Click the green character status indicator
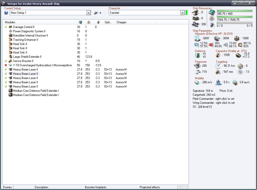This screenshot has width=257, height=190. click(186, 12)
